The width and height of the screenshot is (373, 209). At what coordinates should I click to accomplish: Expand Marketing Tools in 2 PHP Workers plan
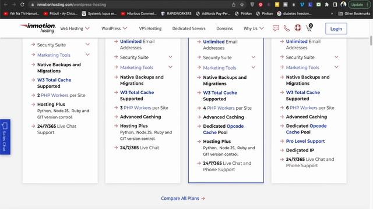pos(87,55)
